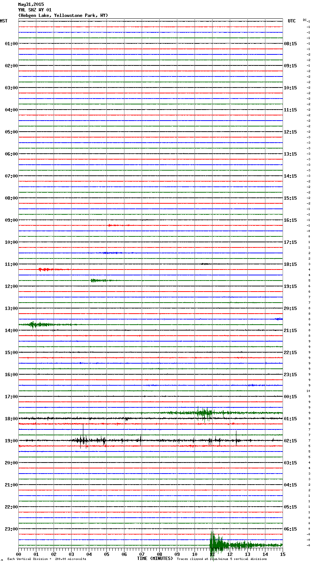Click the 13 minute tick label

[x=247, y=554]
